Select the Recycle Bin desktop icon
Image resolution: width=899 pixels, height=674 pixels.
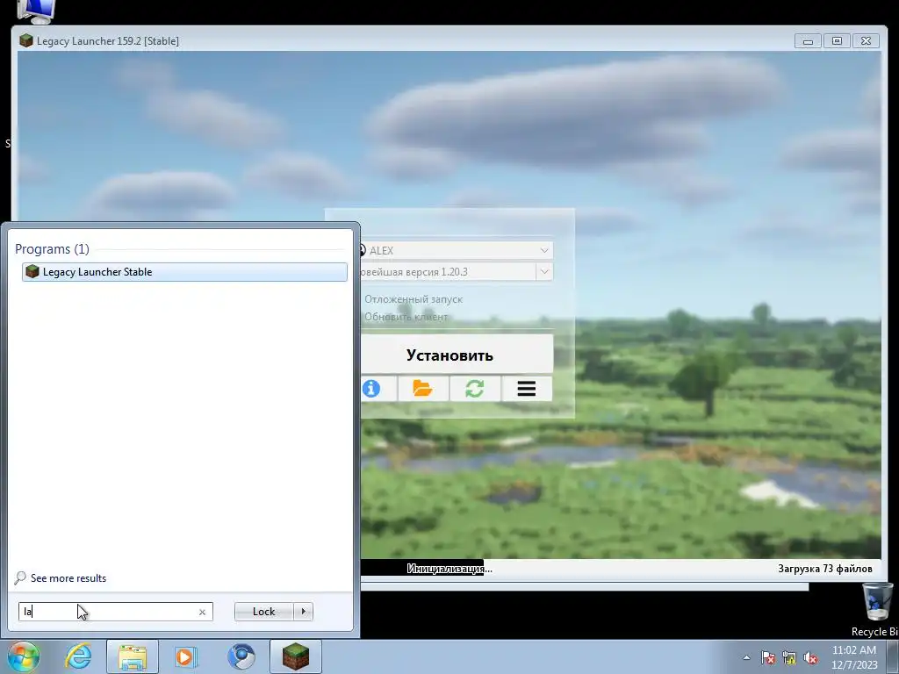tap(877, 609)
